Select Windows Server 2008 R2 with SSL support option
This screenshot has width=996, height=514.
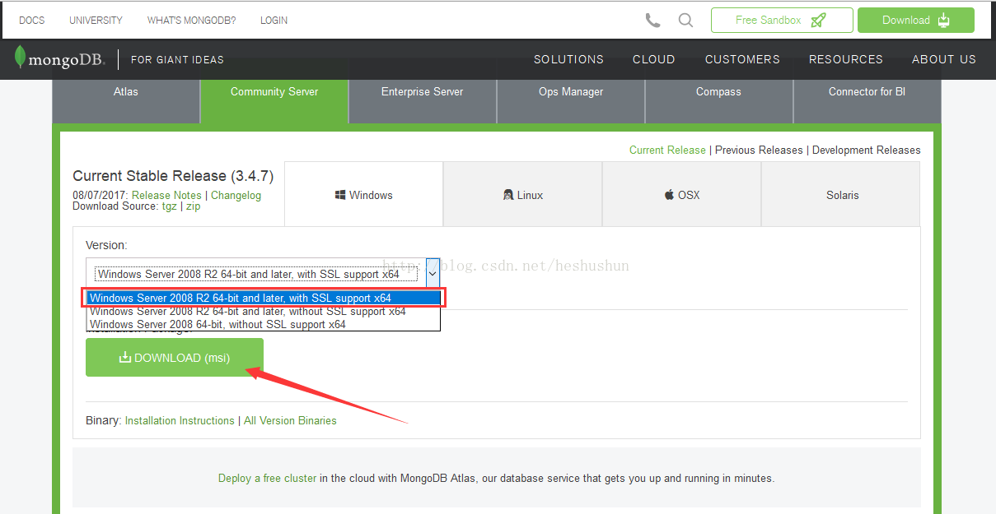pos(264,298)
